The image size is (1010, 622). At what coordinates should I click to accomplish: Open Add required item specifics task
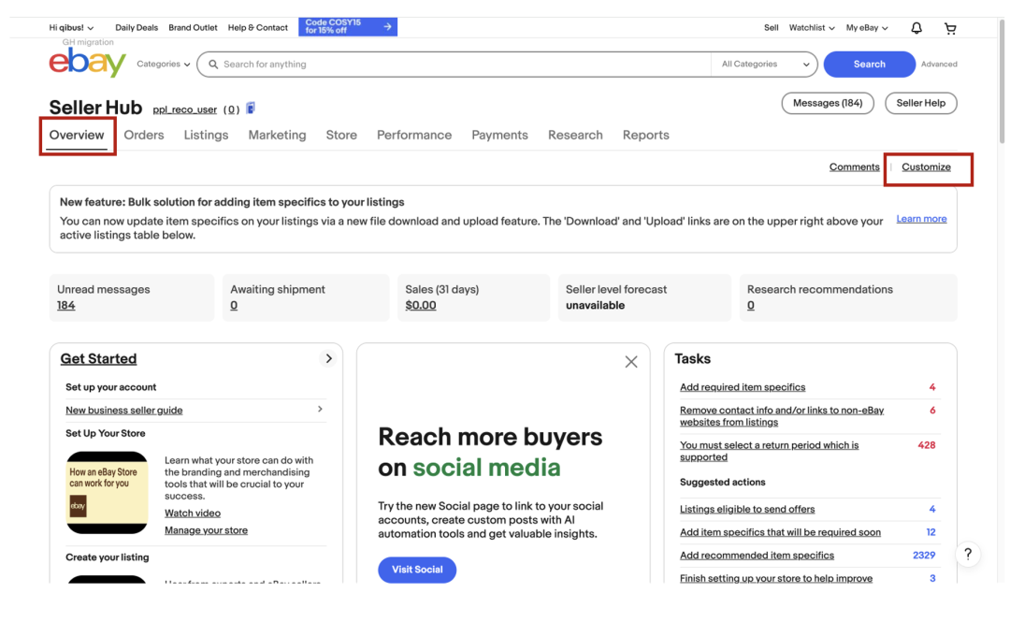click(x=742, y=386)
